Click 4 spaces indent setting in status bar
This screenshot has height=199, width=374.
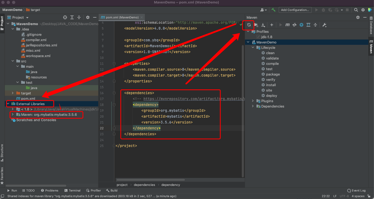coord(358,196)
